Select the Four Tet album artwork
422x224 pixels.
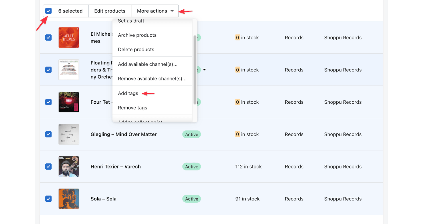pyautogui.click(x=69, y=102)
